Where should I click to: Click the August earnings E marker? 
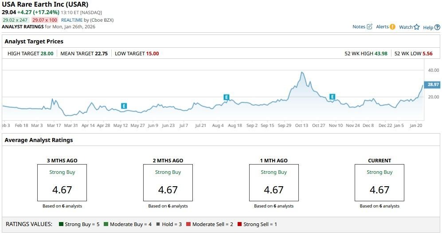(x=227, y=97)
